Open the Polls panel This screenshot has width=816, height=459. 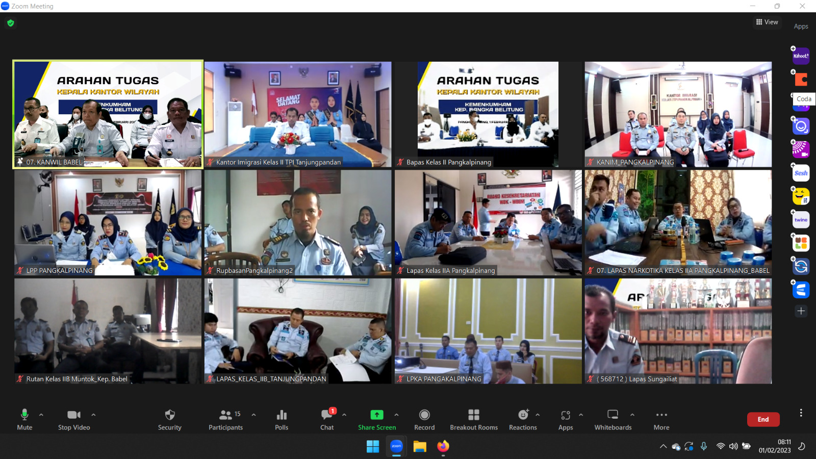pyautogui.click(x=282, y=419)
